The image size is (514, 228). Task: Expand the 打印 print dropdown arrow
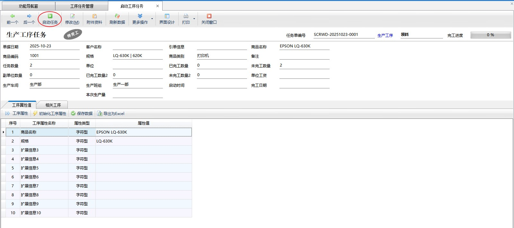pyautogui.click(x=194, y=19)
